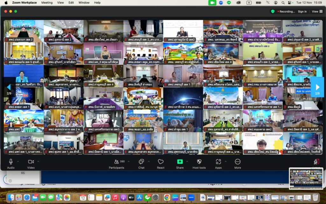Toggle the Video camera button
Screen dimensions: 326x204
tap(31, 164)
